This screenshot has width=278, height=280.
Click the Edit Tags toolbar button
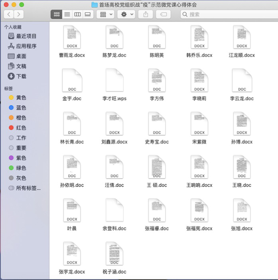click(x=163, y=14)
